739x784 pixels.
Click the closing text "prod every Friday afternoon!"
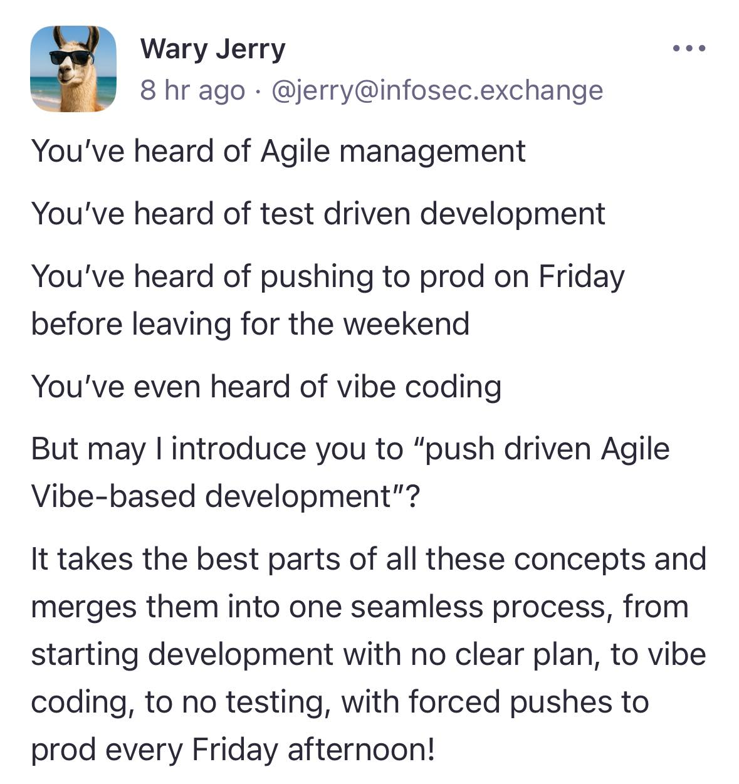233,750
